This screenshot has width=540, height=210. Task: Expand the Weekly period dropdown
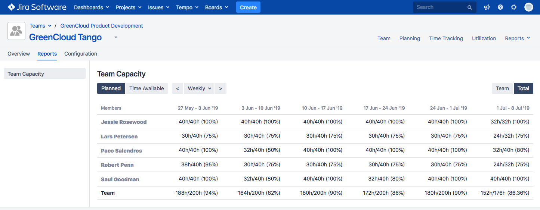point(199,88)
